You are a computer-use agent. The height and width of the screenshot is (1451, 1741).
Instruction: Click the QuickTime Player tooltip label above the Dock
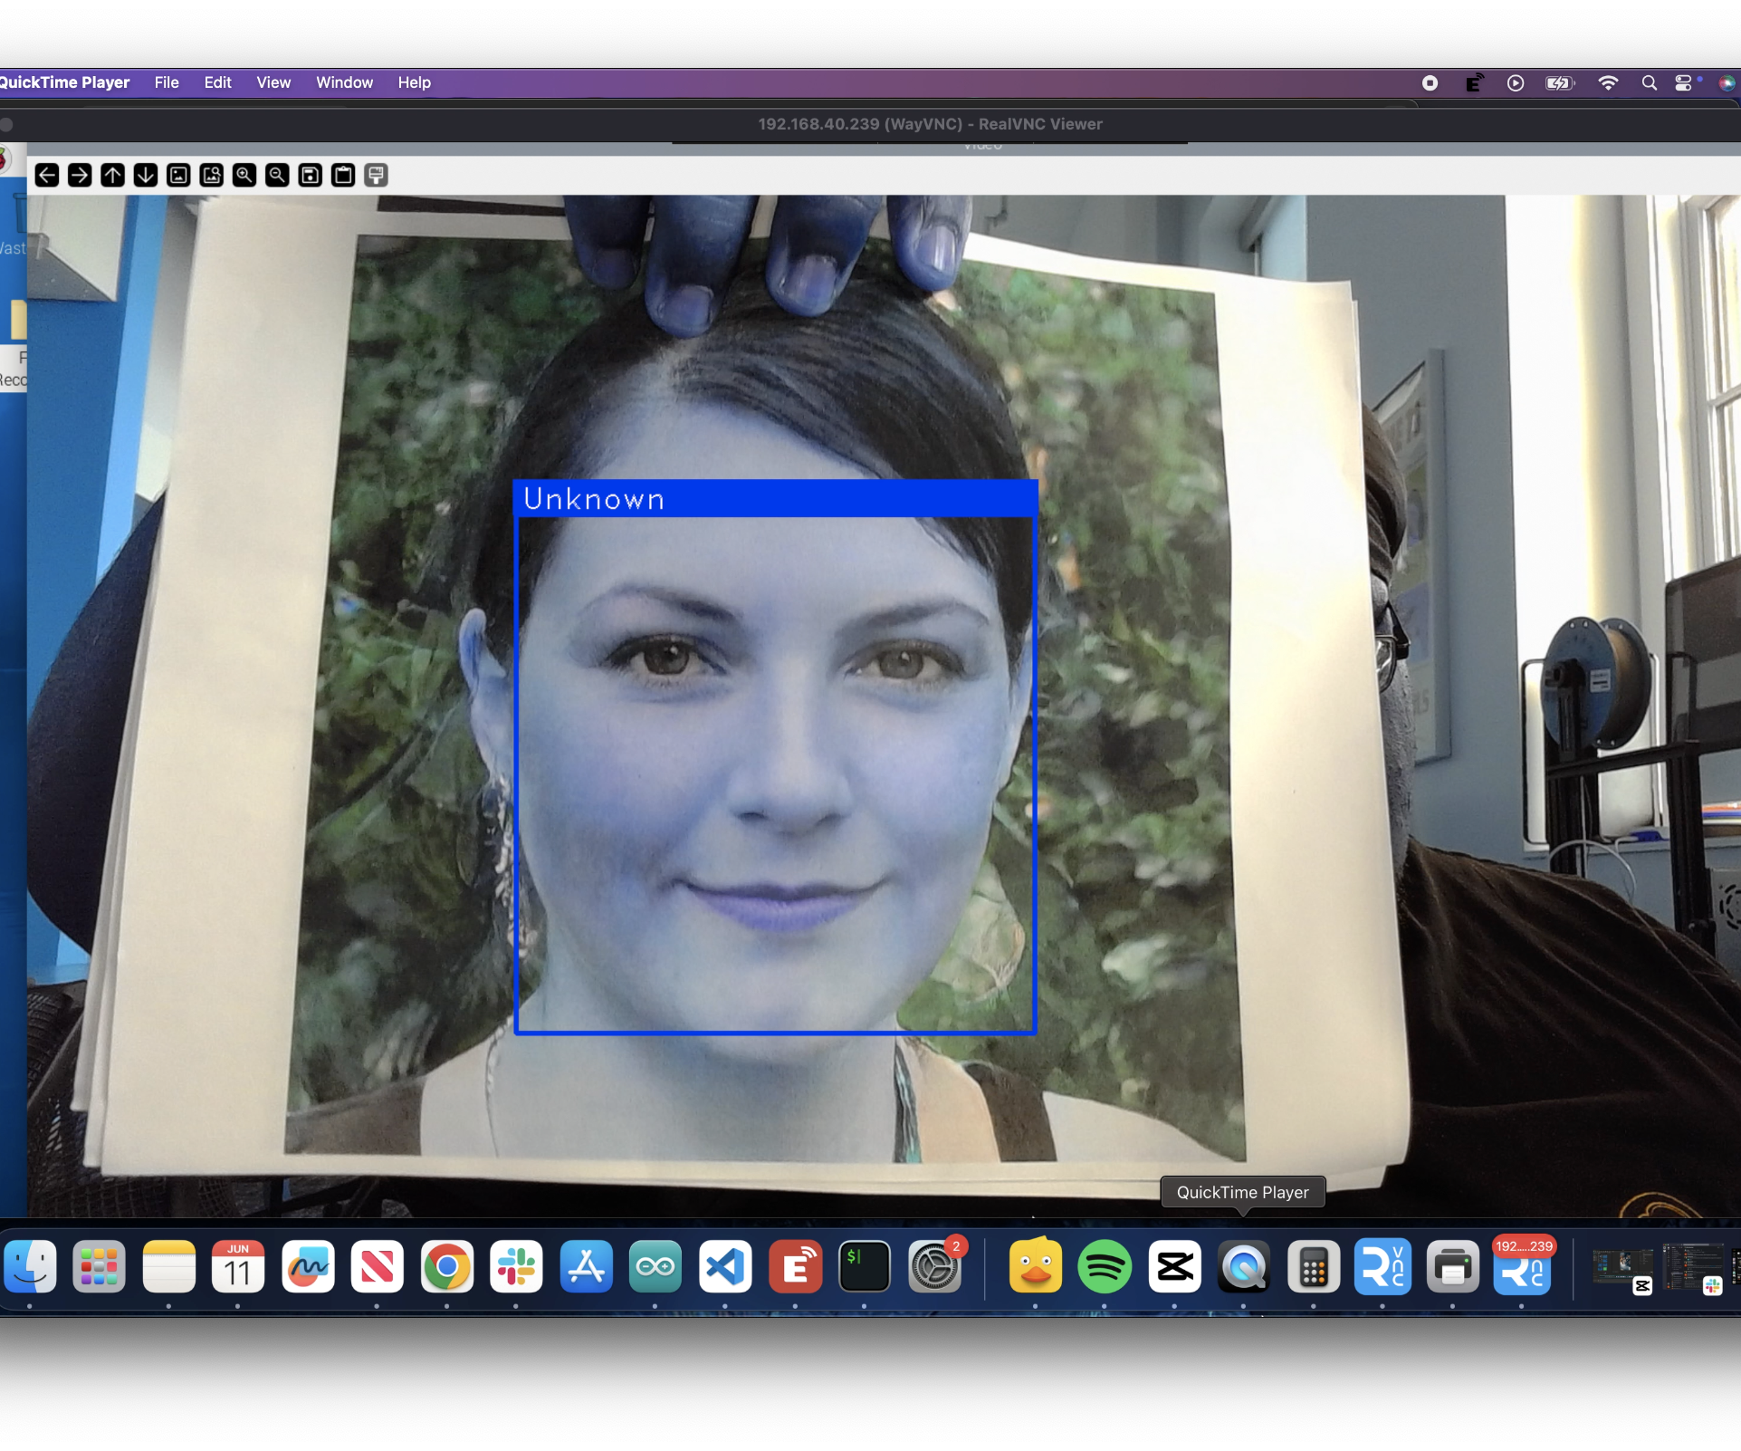[1242, 1192]
